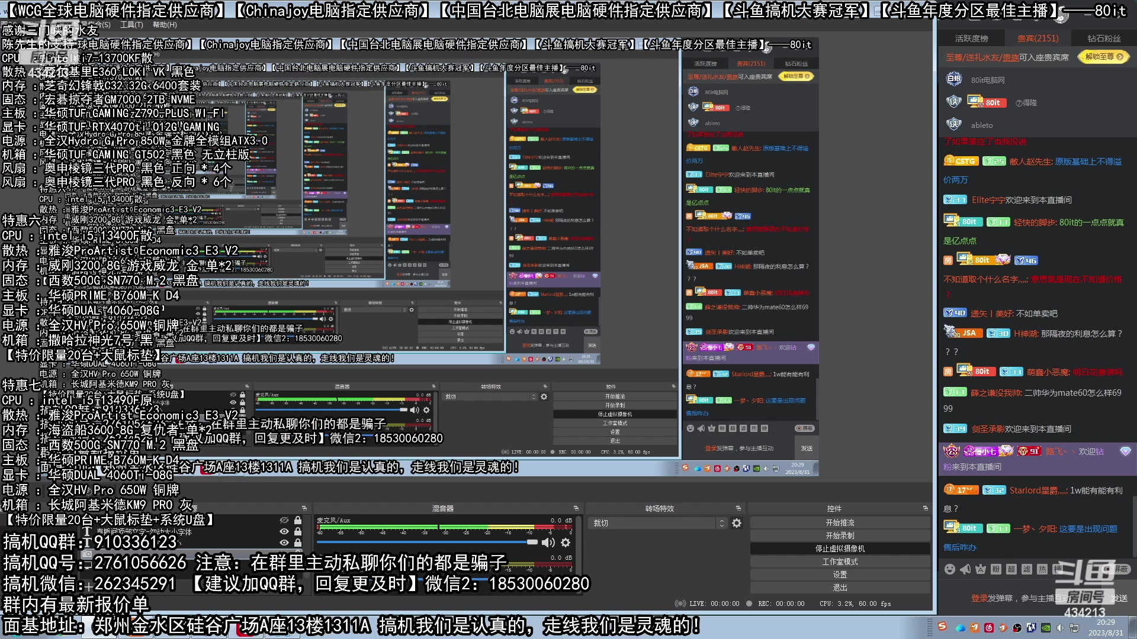
Task: Click the 登录 login link in chat
Action: (x=979, y=598)
